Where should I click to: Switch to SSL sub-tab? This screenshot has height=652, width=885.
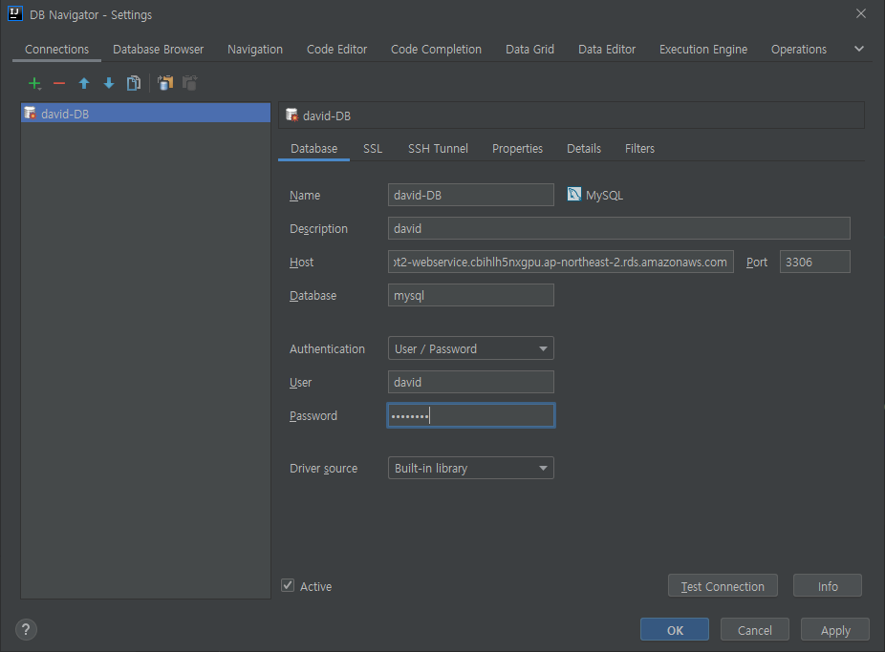[373, 148]
